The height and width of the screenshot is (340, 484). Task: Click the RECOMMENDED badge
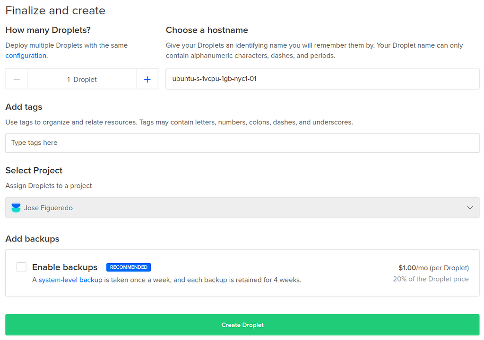pyautogui.click(x=129, y=267)
